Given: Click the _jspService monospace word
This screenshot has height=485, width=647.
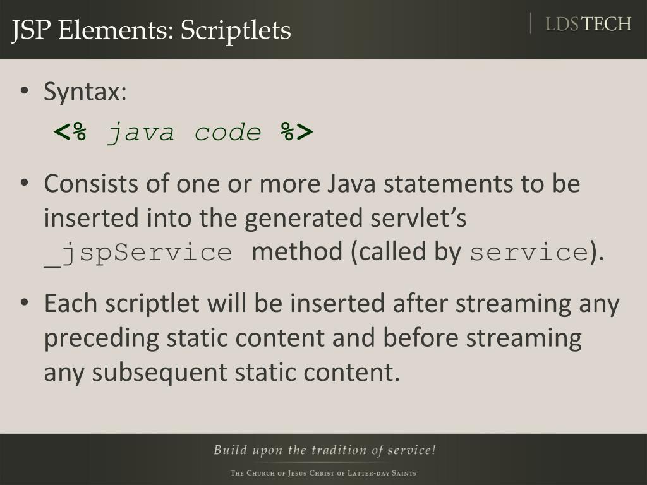Looking at the screenshot, I should tap(138, 253).
